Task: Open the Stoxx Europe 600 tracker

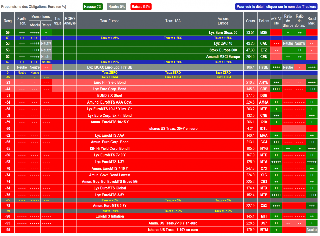Action: pyautogui.click(x=223, y=50)
